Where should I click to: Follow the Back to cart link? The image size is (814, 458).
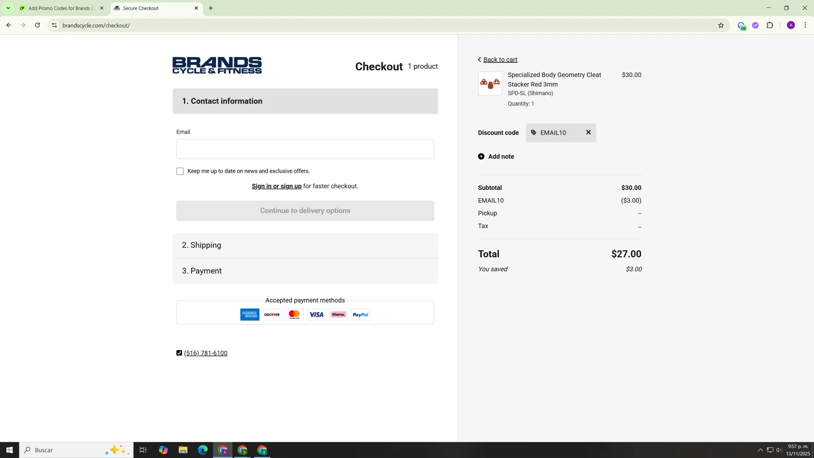pyautogui.click(x=500, y=60)
